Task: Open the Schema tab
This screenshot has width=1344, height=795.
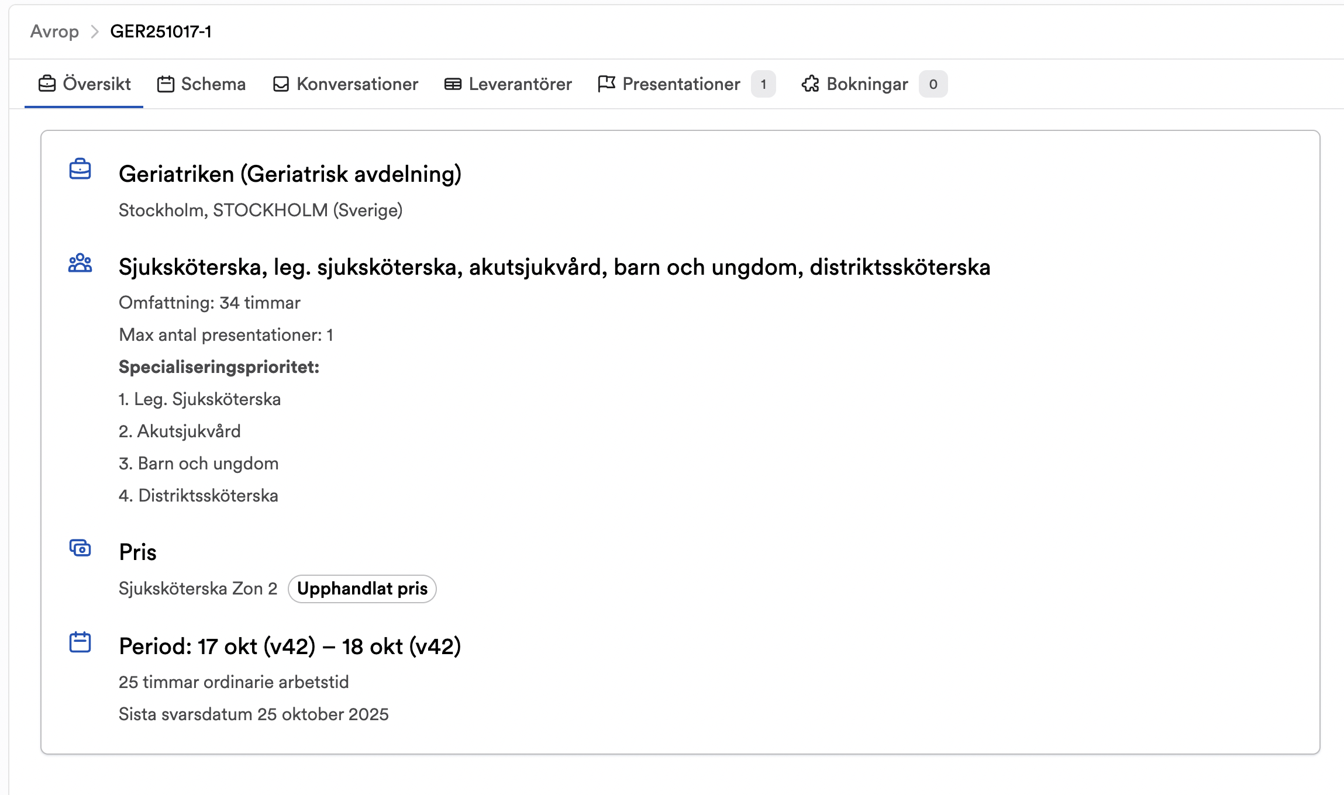Action: click(201, 84)
